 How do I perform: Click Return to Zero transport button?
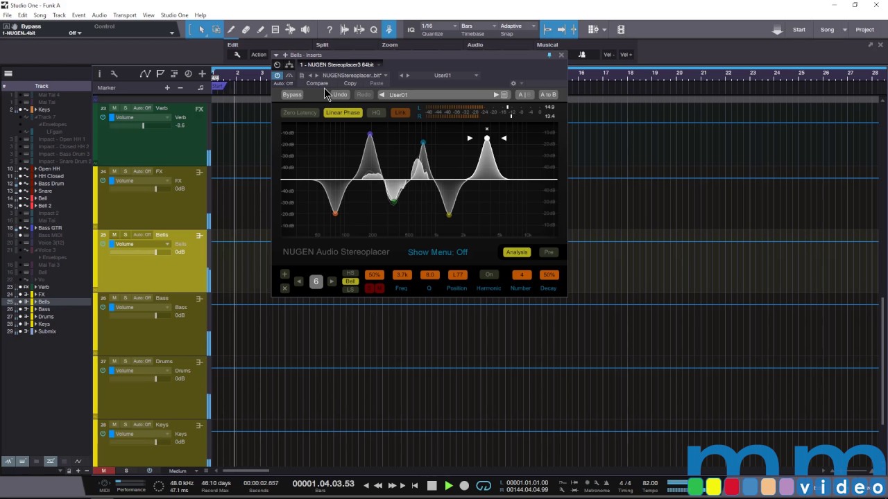(x=415, y=486)
